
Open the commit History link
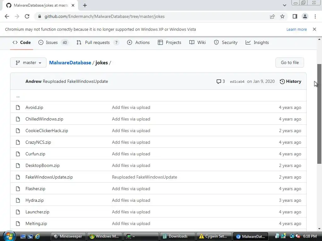(x=291, y=82)
